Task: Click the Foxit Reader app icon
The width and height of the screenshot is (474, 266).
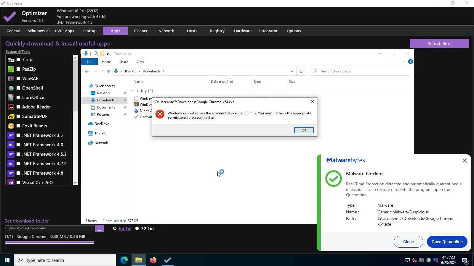Action: click(x=11, y=126)
